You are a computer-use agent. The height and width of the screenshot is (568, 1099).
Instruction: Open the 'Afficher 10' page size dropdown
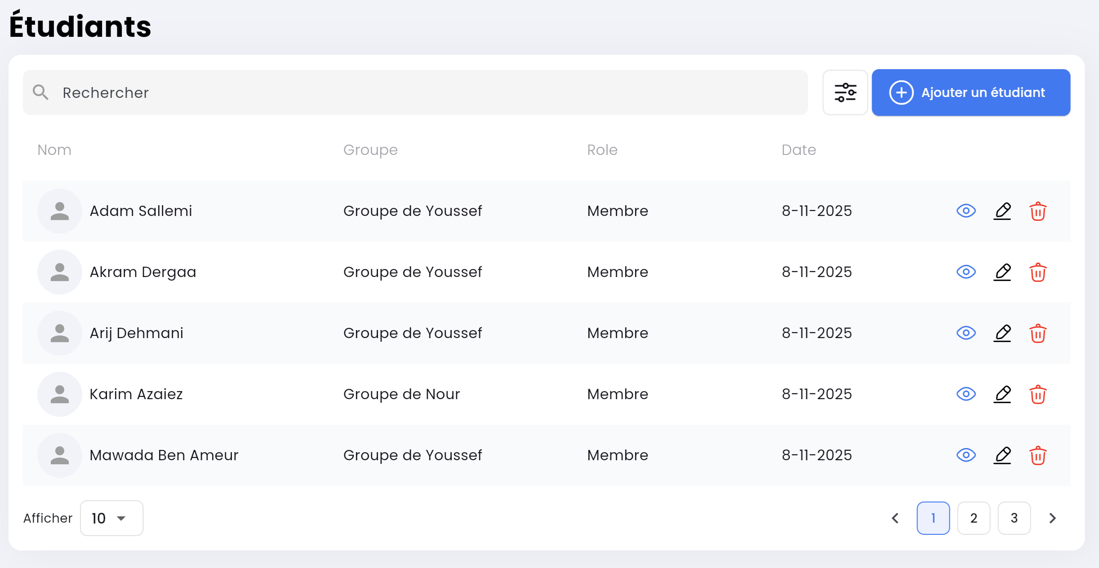(111, 518)
